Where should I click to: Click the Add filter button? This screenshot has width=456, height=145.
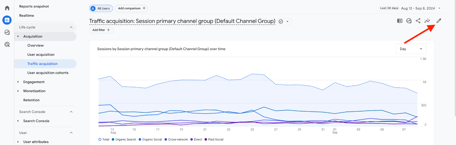coord(101,30)
